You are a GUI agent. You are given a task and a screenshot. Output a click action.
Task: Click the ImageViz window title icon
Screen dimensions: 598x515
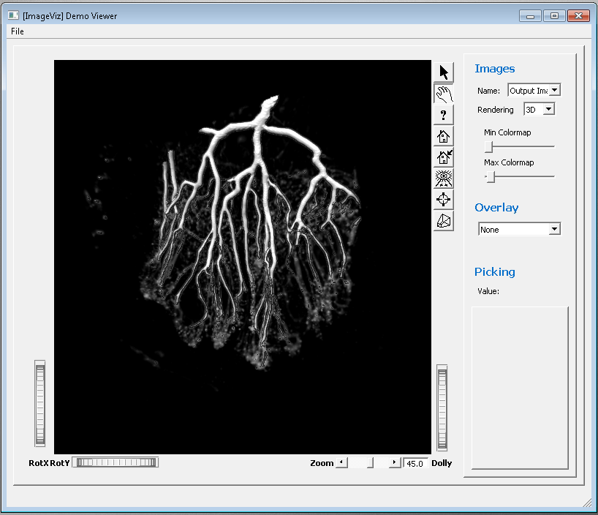pyautogui.click(x=13, y=15)
